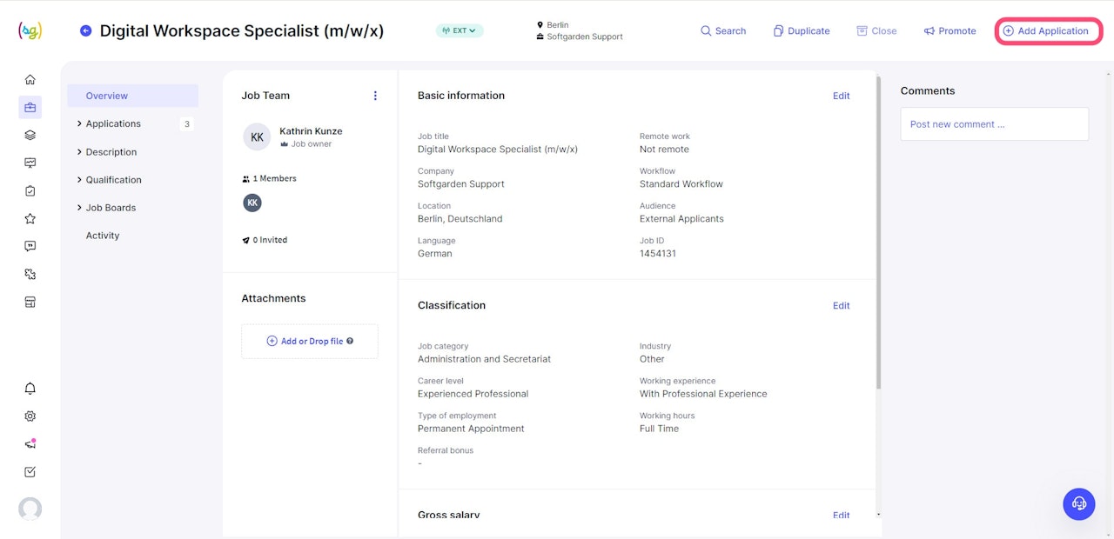Expand the Qualification section
Screen dimensions: 1114x539
coord(113,180)
